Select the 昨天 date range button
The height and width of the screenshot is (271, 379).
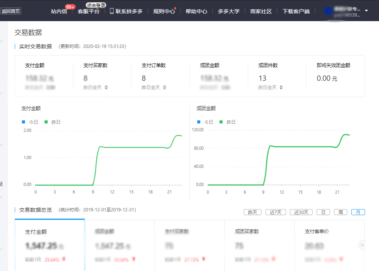[253, 212]
